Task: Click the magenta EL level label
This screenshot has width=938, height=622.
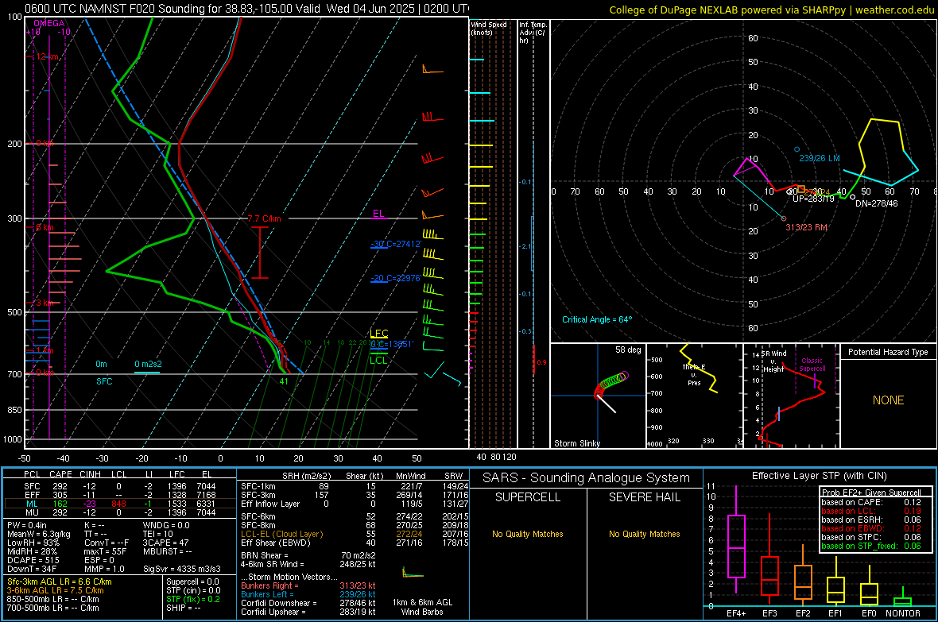Action: [x=378, y=214]
